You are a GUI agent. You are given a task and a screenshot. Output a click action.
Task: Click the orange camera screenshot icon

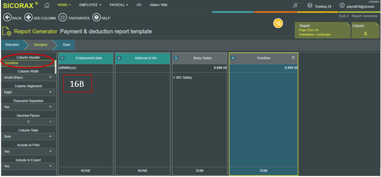point(278,23)
